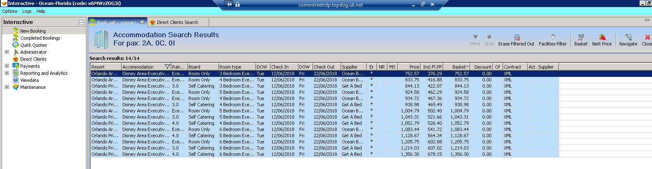Click the Administrator running man icon
The image size is (652, 169).
point(16,52)
